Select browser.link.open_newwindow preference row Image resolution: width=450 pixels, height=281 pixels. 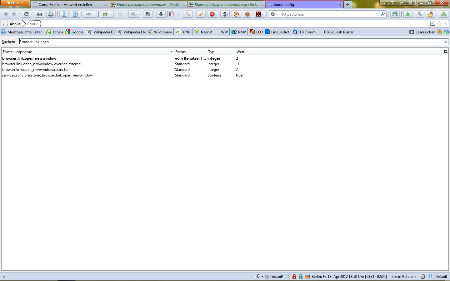tap(225, 58)
